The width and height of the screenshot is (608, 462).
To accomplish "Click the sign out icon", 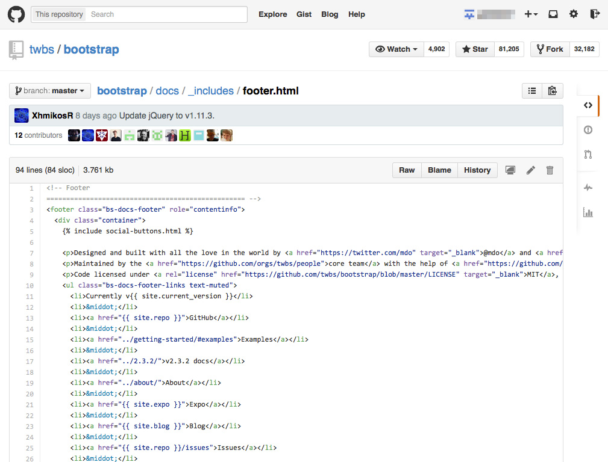I will point(595,14).
